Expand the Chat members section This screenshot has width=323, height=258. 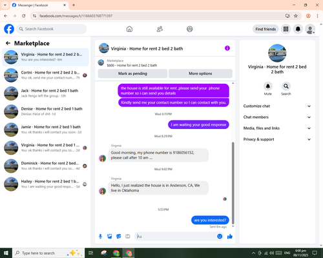pyautogui.click(x=277, y=117)
